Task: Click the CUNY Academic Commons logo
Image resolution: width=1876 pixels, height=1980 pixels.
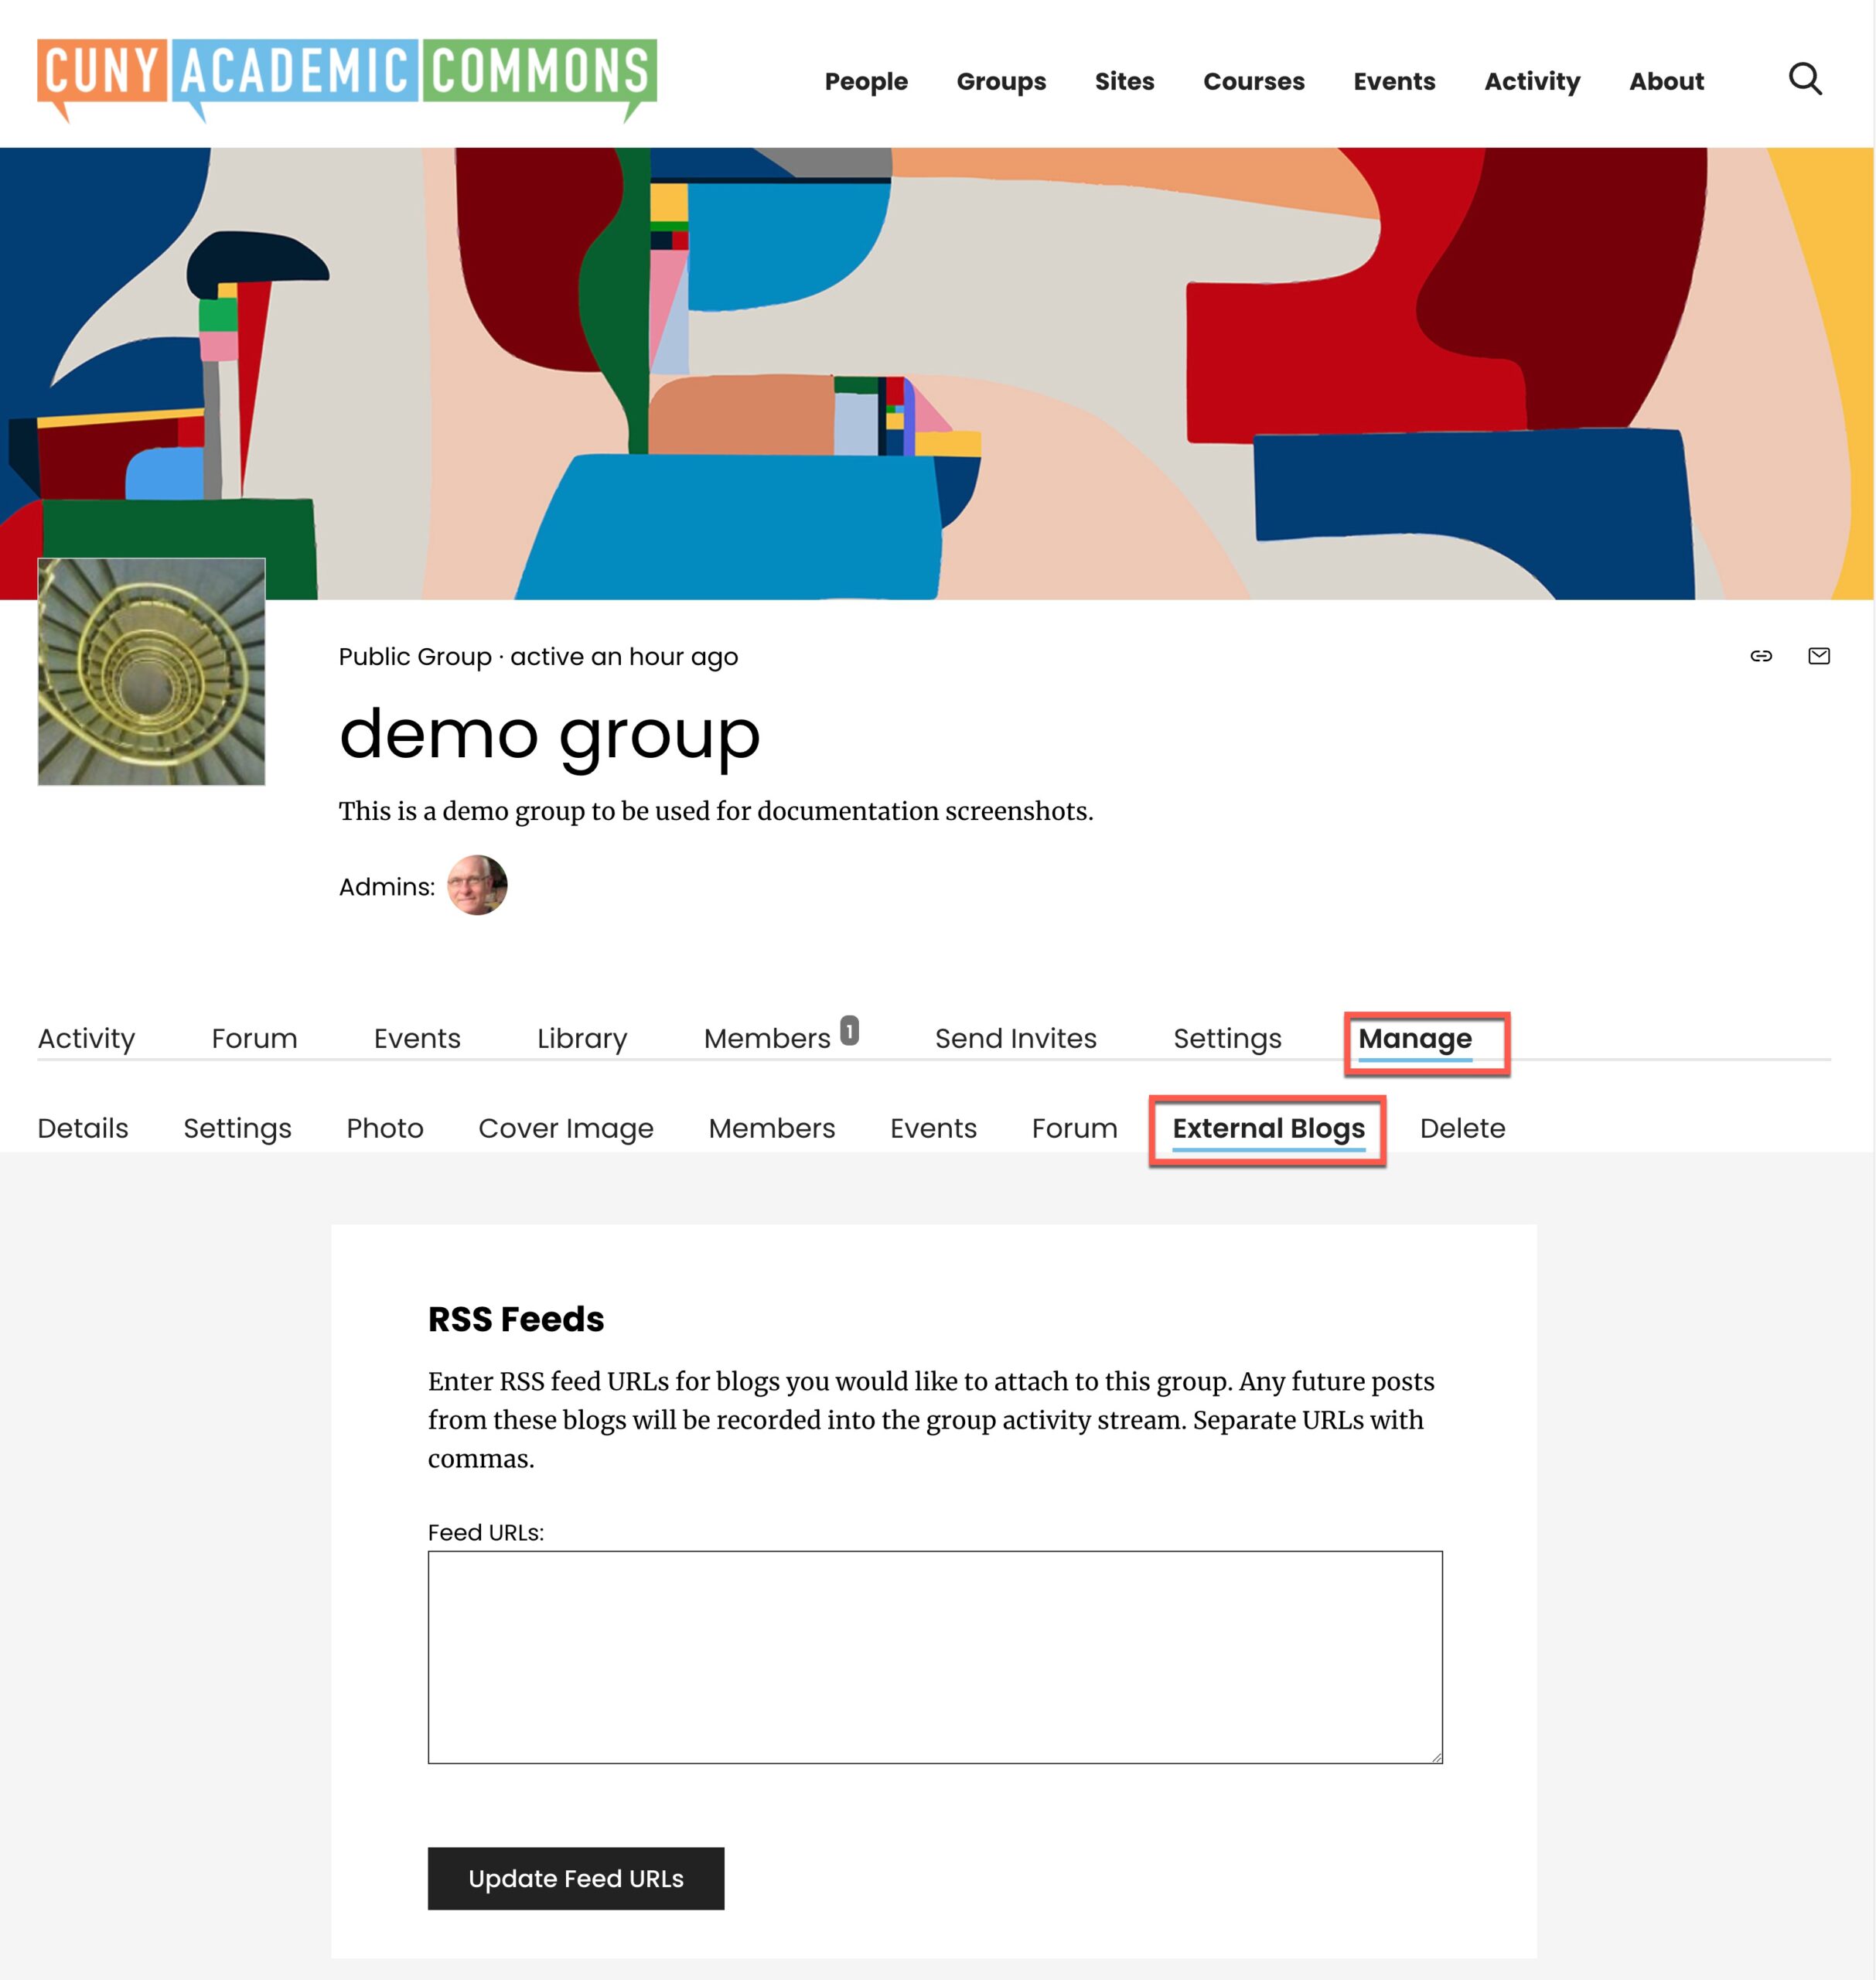Action: pyautogui.click(x=347, y=80)
